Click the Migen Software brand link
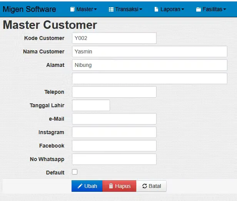 [29, 9]
